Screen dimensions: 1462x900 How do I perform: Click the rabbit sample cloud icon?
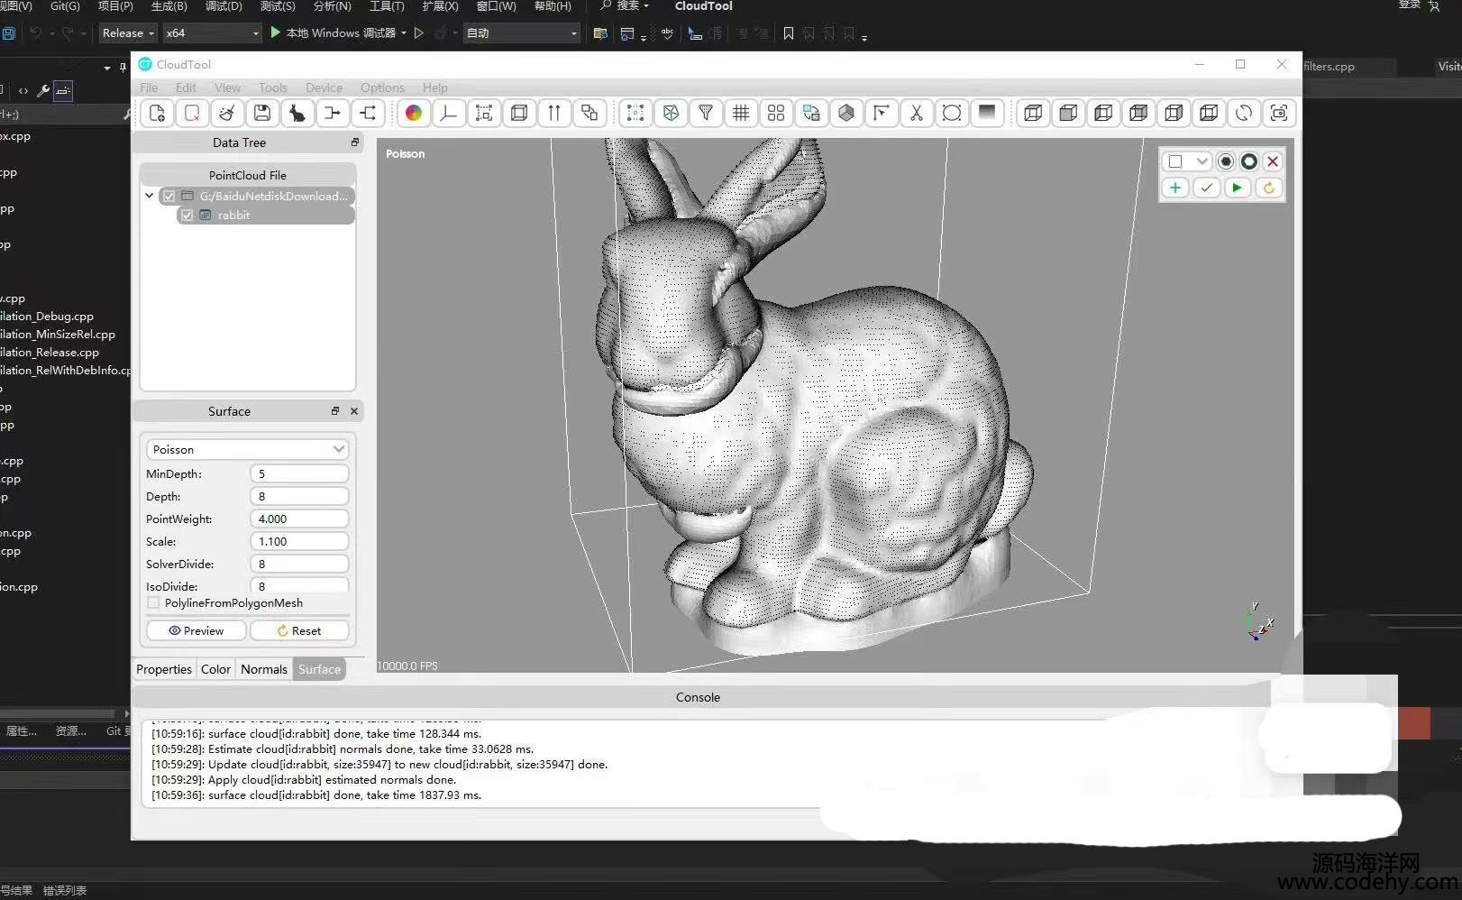click(x=297, y=113)
